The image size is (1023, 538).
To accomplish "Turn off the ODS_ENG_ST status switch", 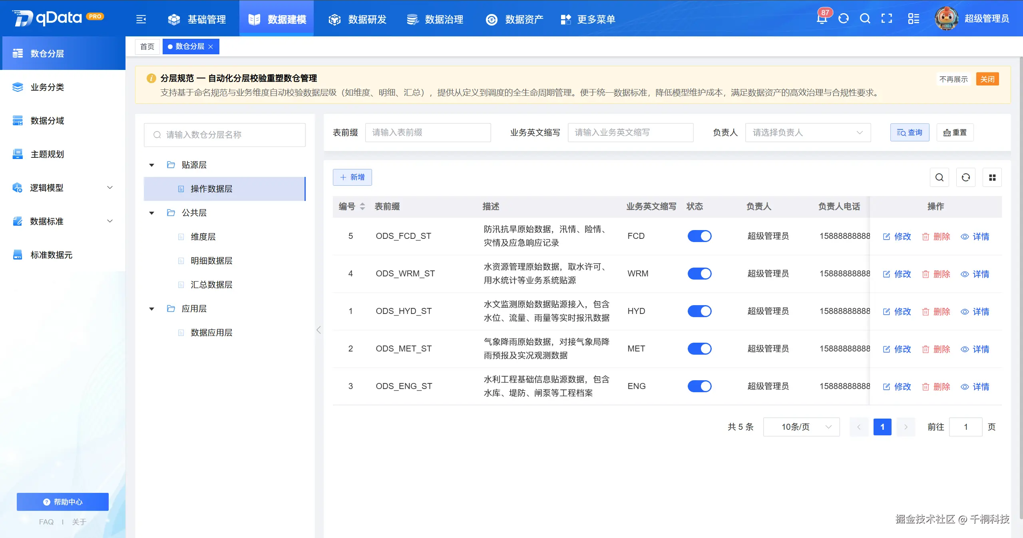I will pyautogui.click(x=699, y=386).
